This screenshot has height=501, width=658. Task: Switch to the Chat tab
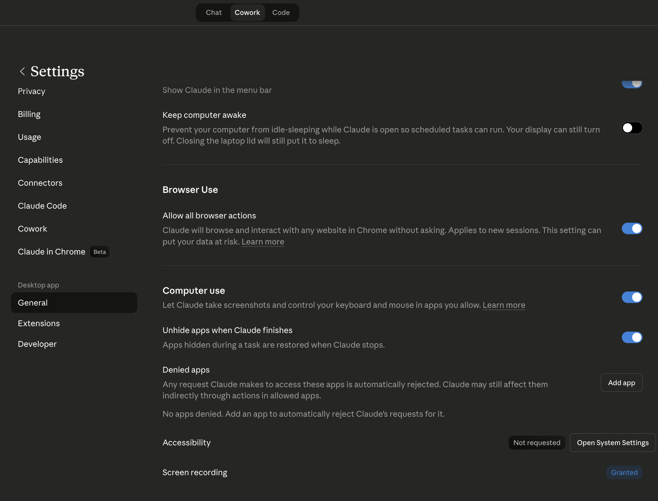(214, 13)
